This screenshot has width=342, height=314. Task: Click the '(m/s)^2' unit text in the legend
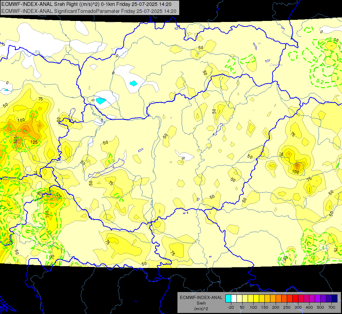point(201,309)
